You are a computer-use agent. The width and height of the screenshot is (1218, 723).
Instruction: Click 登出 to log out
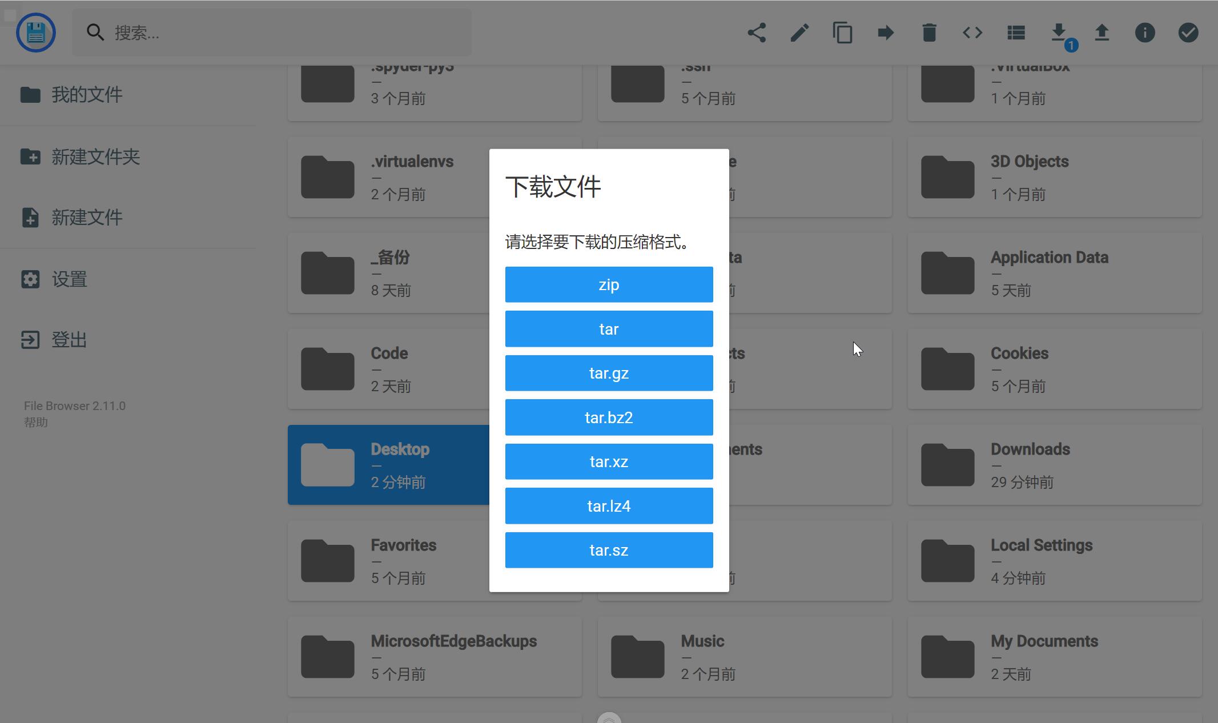pos(69,340)
